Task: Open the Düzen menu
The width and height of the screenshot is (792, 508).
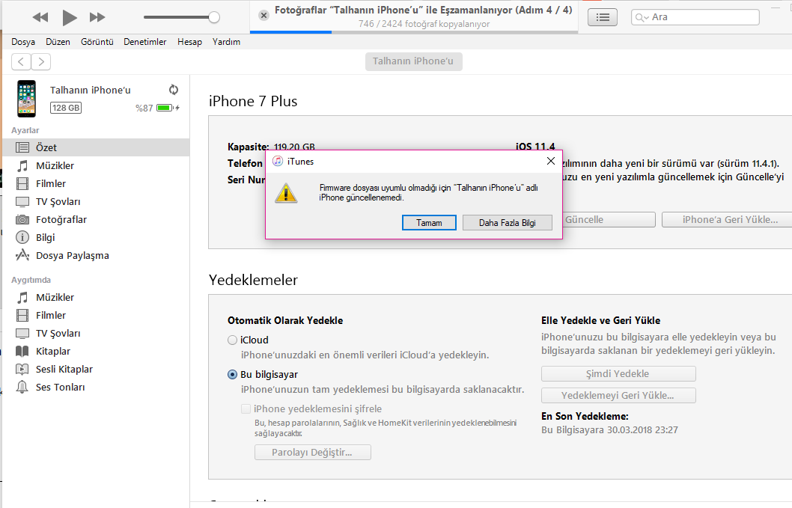Action: point(58,42)
